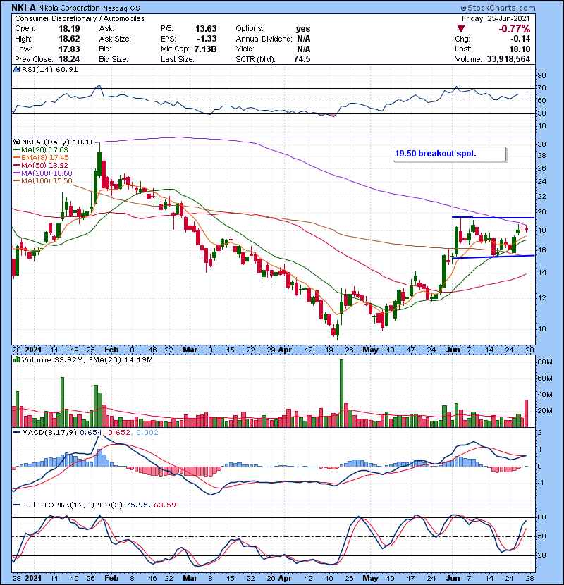Click the MACD histogram value 0.002
Screen dimensions: 564x585
click(x=147, y=433)
